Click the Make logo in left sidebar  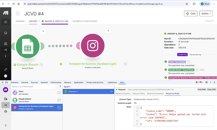[6, 13]
